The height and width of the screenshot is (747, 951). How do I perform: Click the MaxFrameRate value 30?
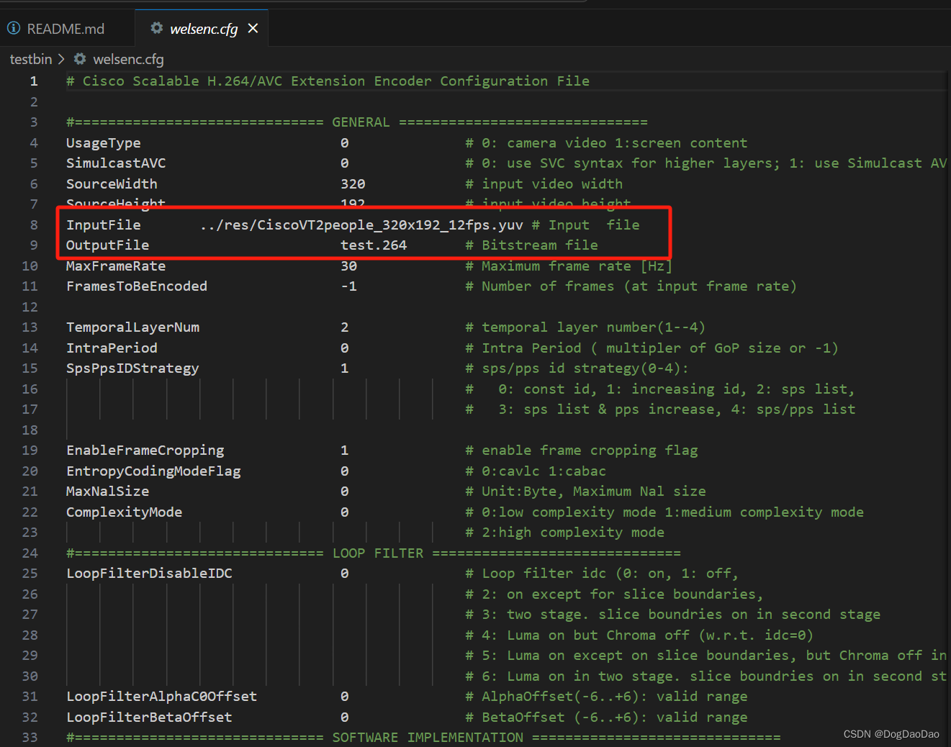[x=349, y=266]
